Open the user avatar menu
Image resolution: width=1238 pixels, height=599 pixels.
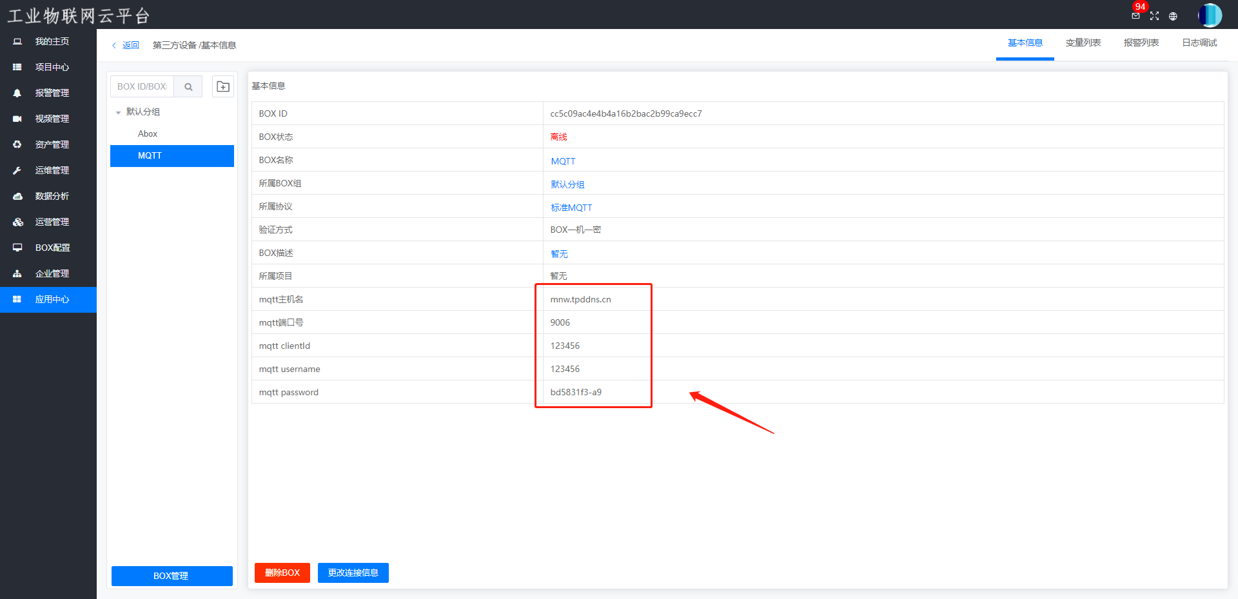point(1210,15)
